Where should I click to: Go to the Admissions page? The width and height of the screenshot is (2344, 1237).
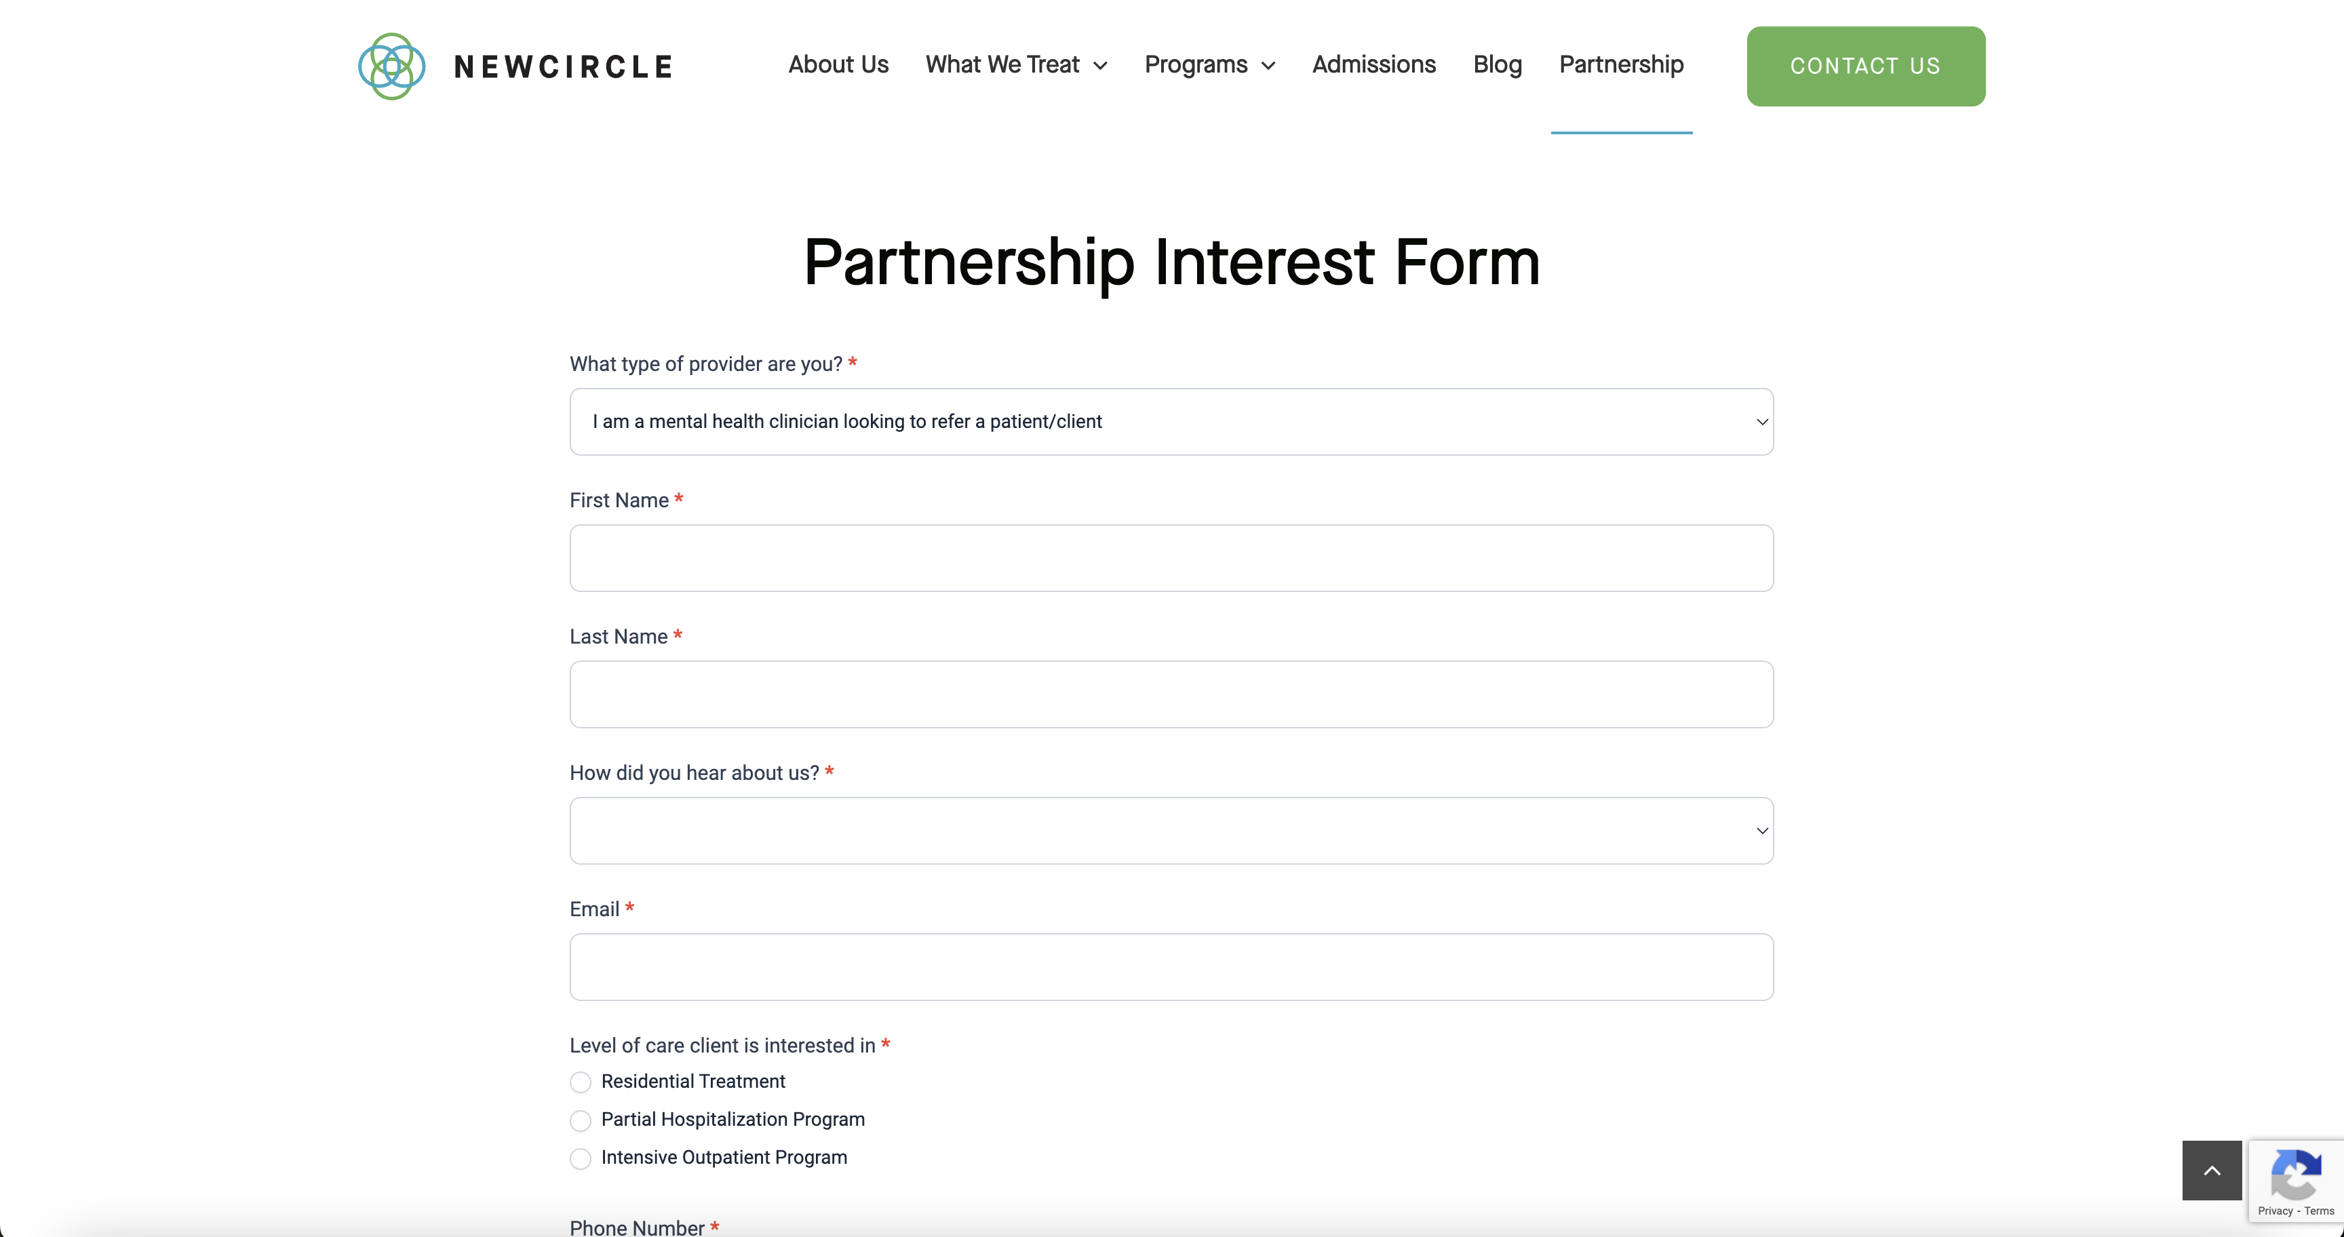coord(1374,64)
